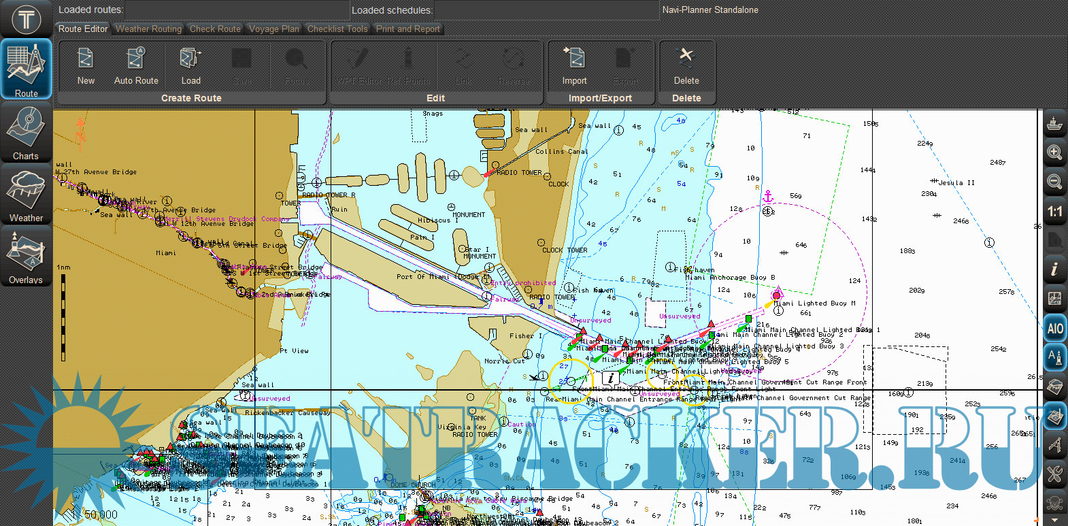Toggle the AIO overlay button
The width and height of the screenshot is (1068, 526).
coord(1054,329)
